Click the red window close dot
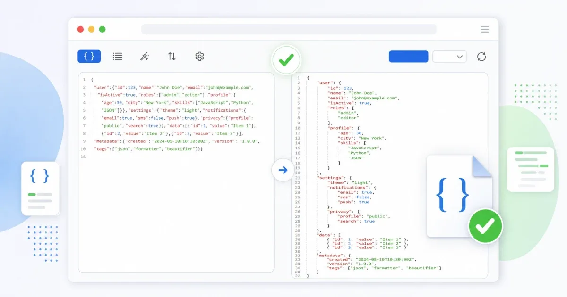The height and width of the screenshot is (297, 567). [x=80, y=29]
